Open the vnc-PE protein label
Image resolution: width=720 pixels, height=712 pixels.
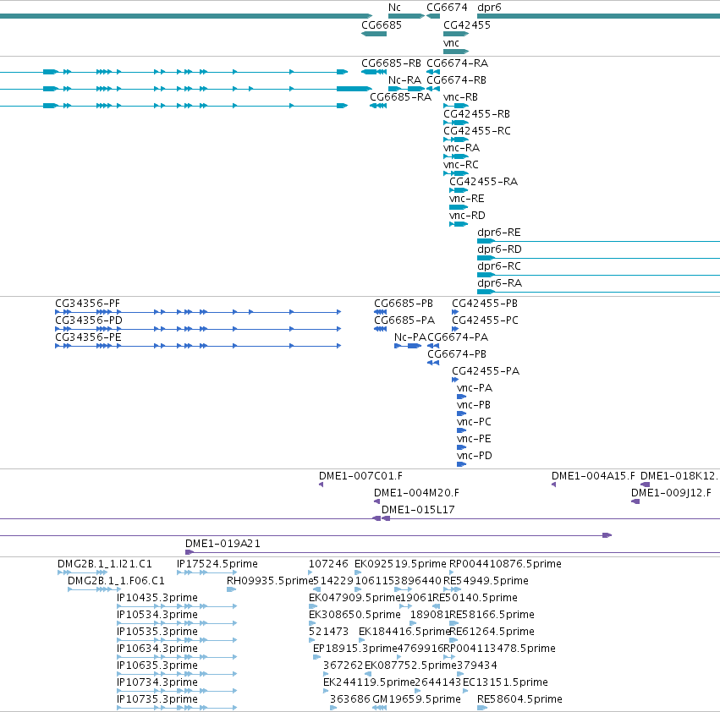[x=474, y=438]
